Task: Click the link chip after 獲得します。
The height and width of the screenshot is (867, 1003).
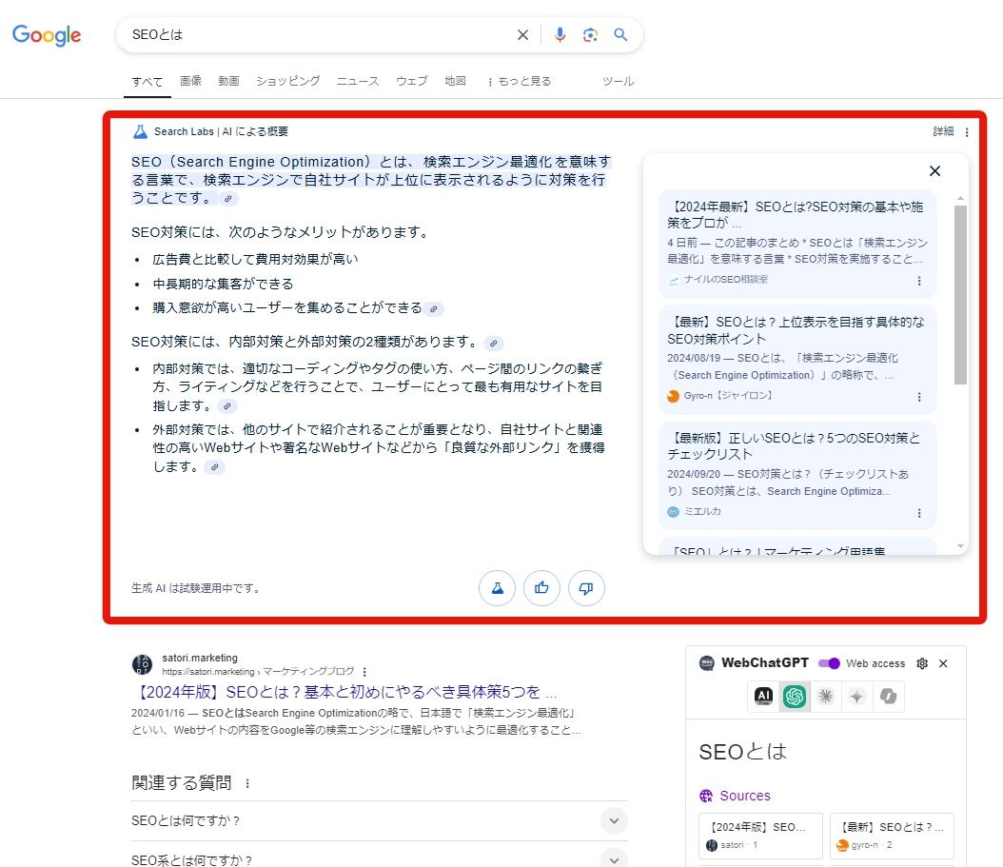Action: point(215,467)
